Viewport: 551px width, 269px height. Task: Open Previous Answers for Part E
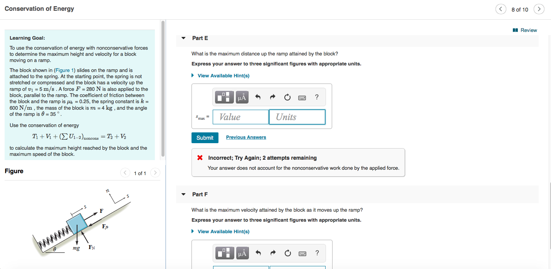tap(246, 137)
